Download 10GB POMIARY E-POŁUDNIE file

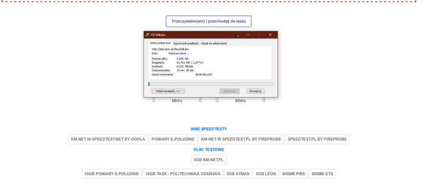111,174
